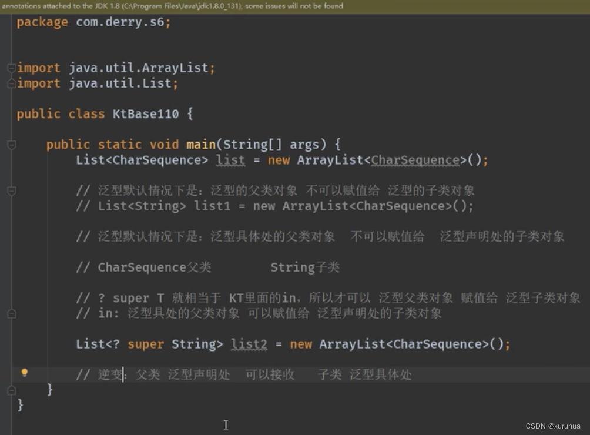Click fold end marker beside the 'in:' comment line
Viewport: 590px width, 435px height.
[x=12, y=313]
